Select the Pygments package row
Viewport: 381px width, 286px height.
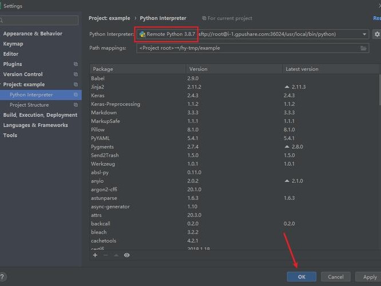pos(234,147)
